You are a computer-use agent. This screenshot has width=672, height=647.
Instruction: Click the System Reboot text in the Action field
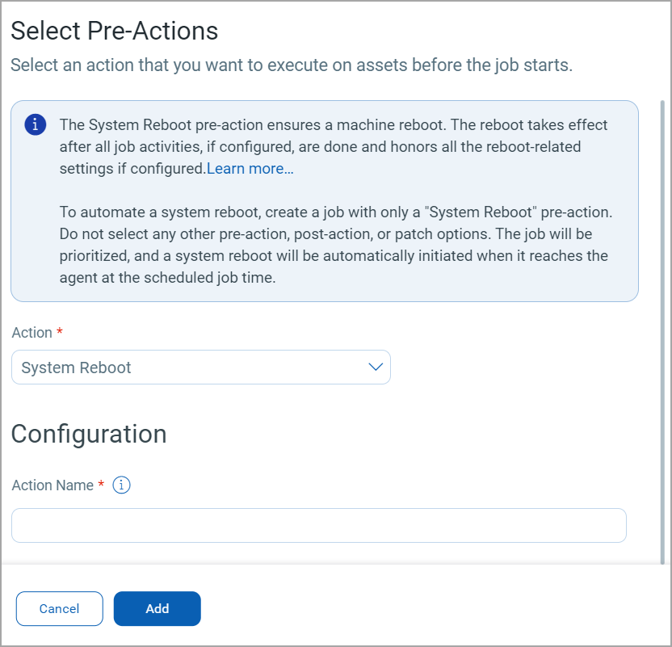(76, 367)
